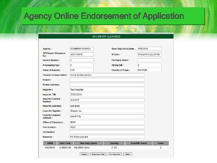This screenshot has height=163, width=217.
Task: Click the quantity cell 2 KG
Action: 114,148
